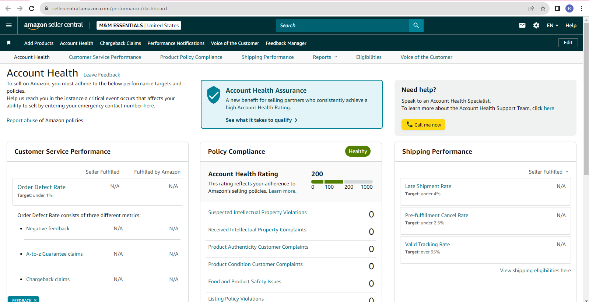Open Chrome three-dot menu
Viewport: 589px width, 302px height.
click(x=582, y=8)
